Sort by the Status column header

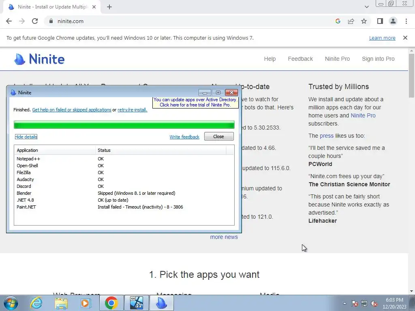click(161, 150)
